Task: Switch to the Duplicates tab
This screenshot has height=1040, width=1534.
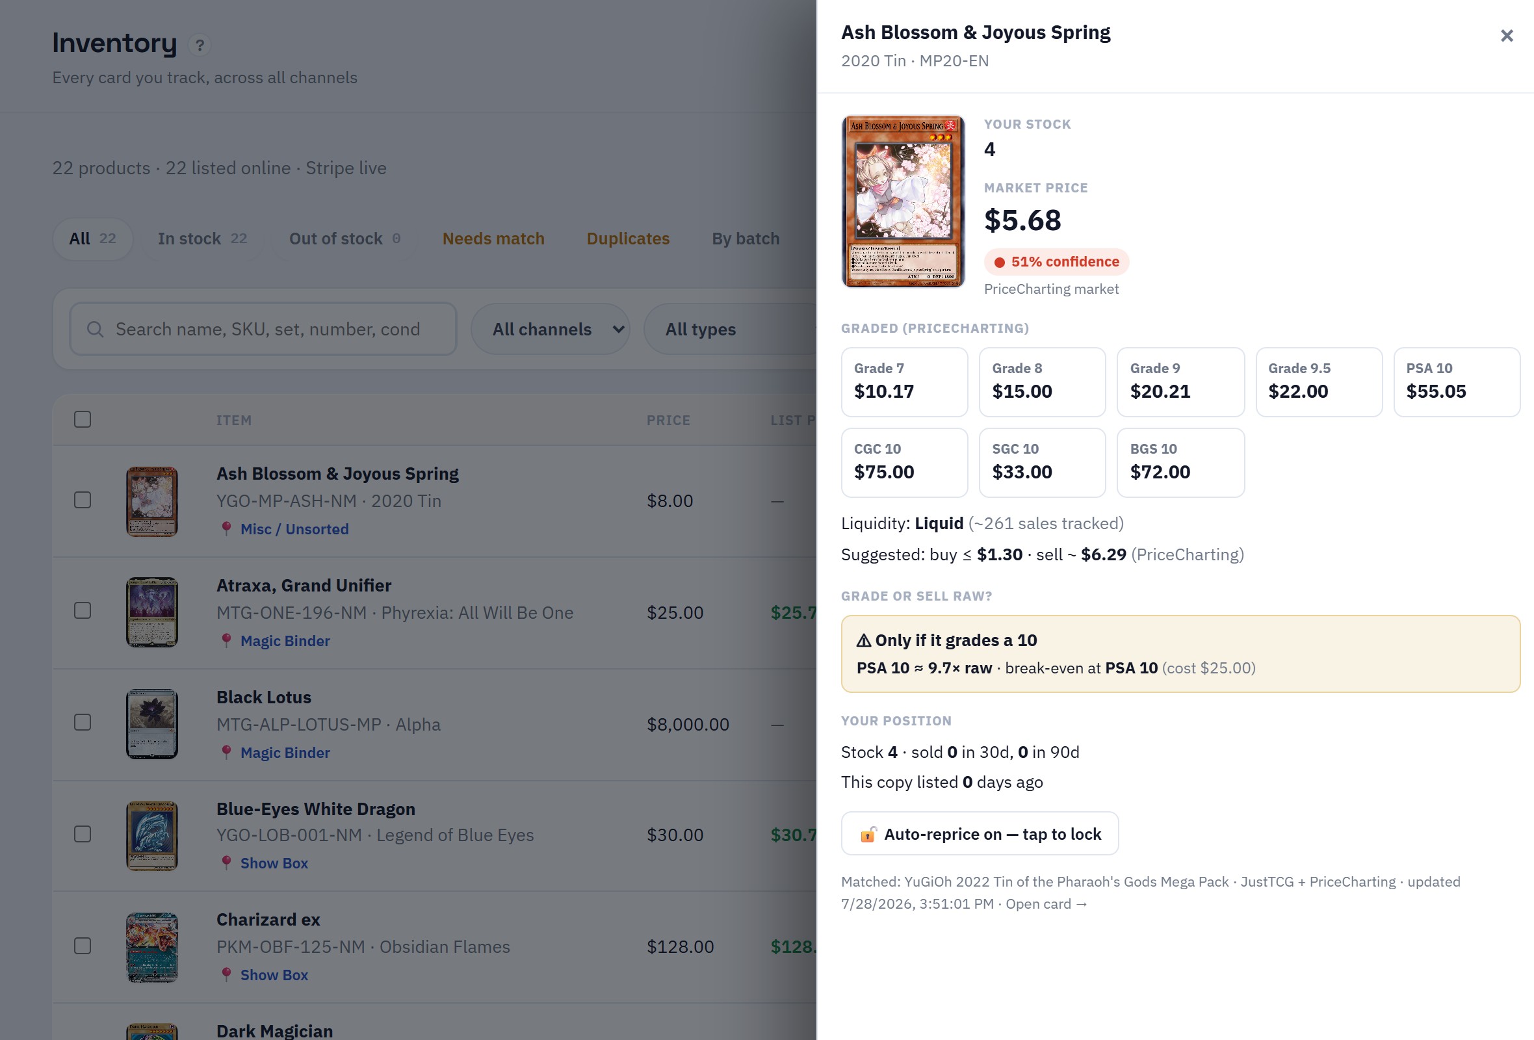Action: tap(628, 239)
